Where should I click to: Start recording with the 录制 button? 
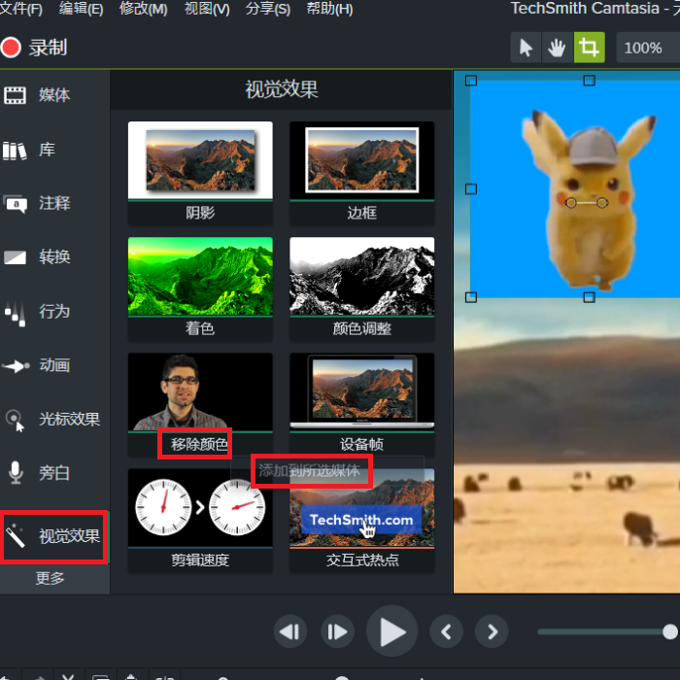tap(34, 48)
